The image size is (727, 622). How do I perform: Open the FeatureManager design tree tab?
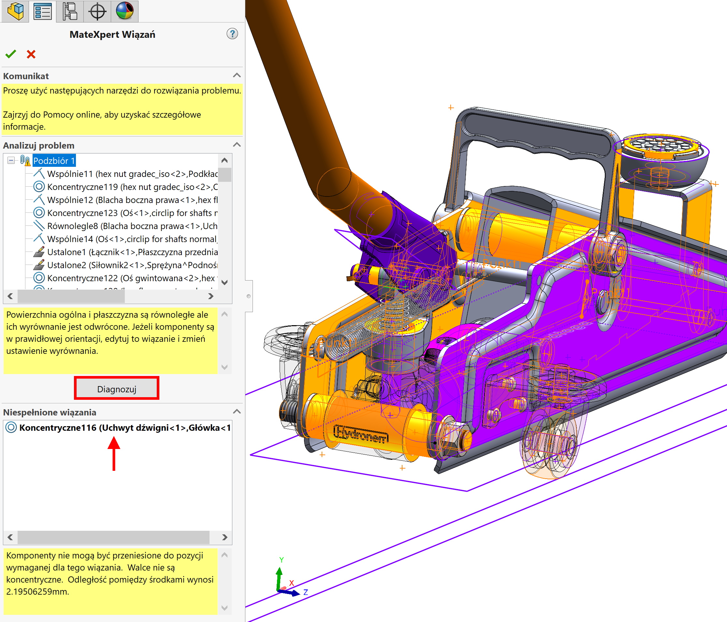tap(15, 11)
